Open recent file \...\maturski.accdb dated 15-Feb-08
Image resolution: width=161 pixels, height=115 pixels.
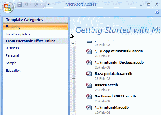click(x=112, y=107)
